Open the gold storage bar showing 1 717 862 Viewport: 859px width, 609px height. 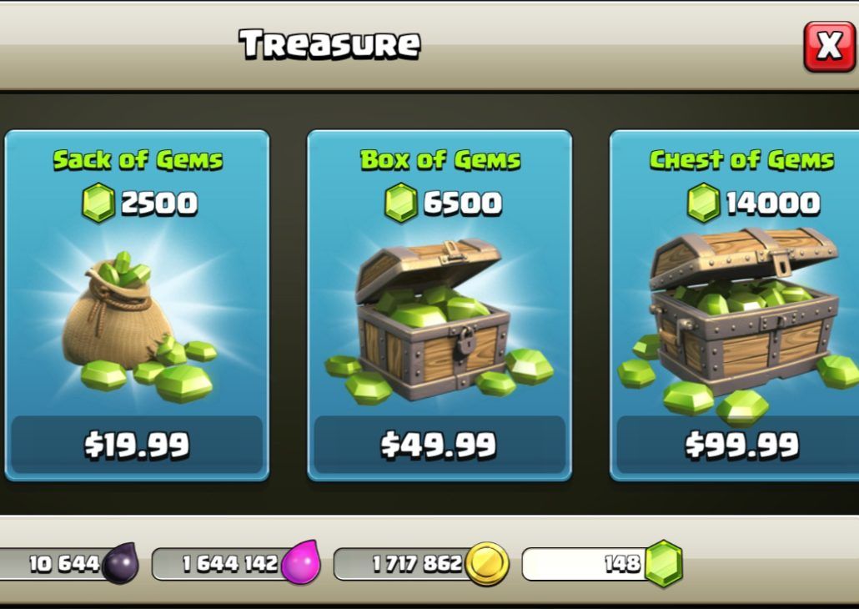click(421, 563)
